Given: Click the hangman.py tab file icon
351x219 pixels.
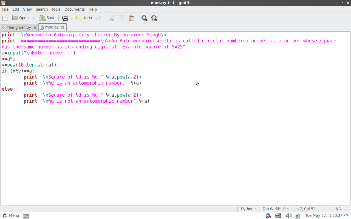Looking at the screenshot, I should click(4, 28).
